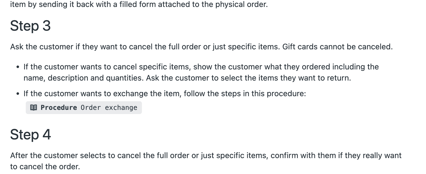Click the final line 'to cancel the order.'
The width and height of the screenshot is (426, 174).
(45, 166)
